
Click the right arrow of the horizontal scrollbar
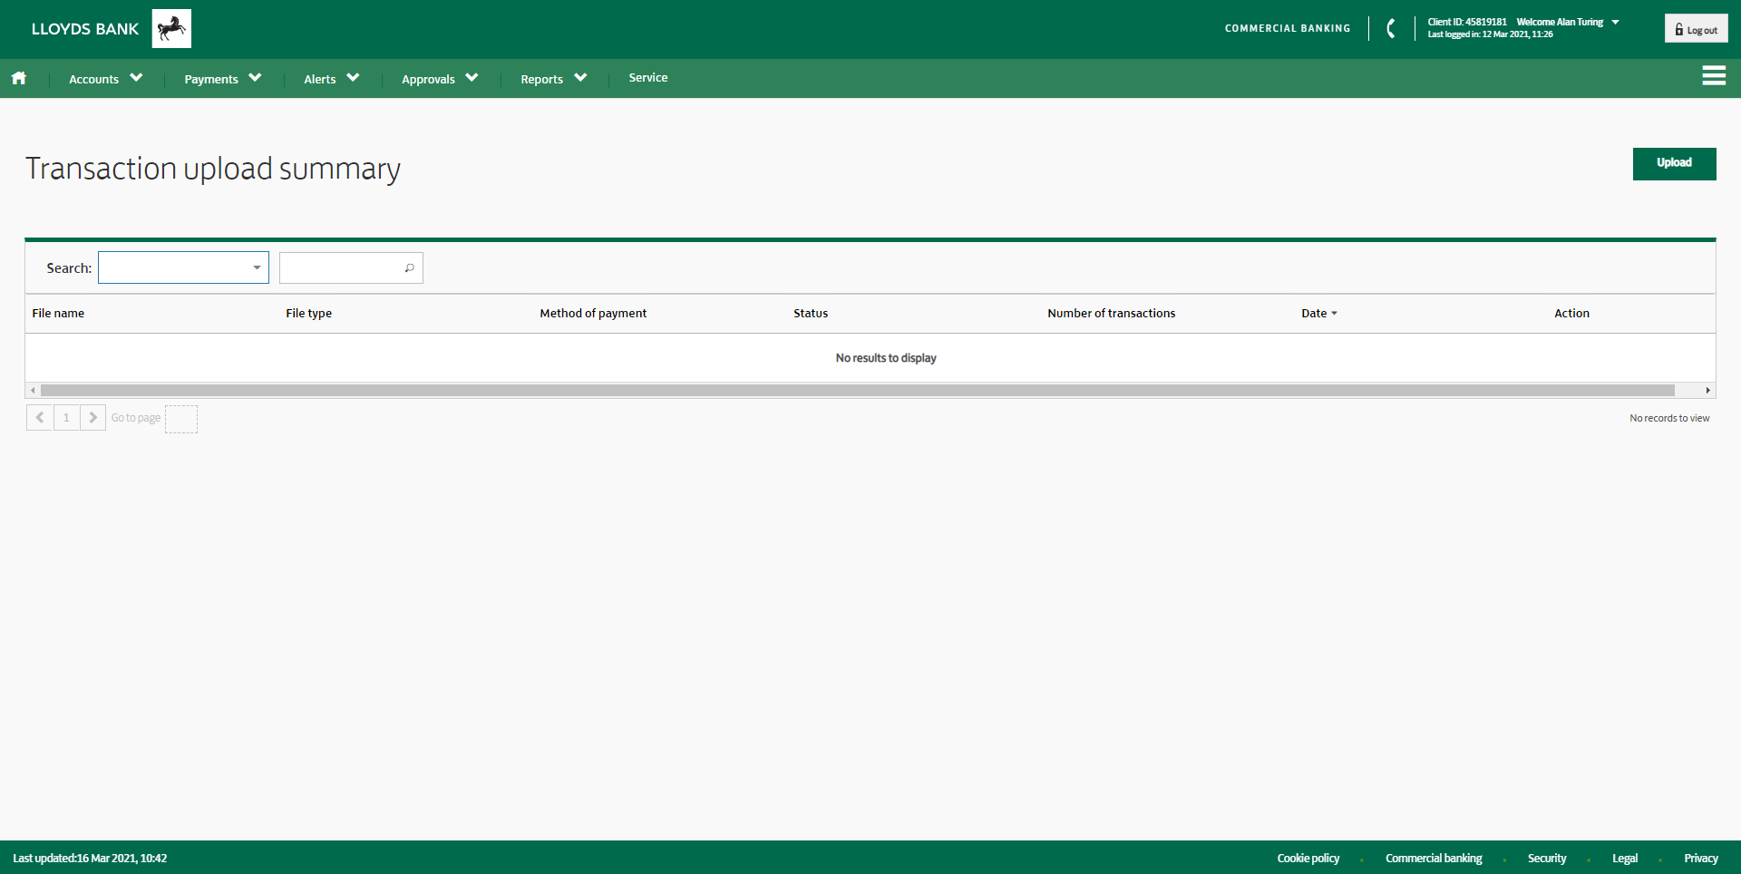[x=1707, y=391]
